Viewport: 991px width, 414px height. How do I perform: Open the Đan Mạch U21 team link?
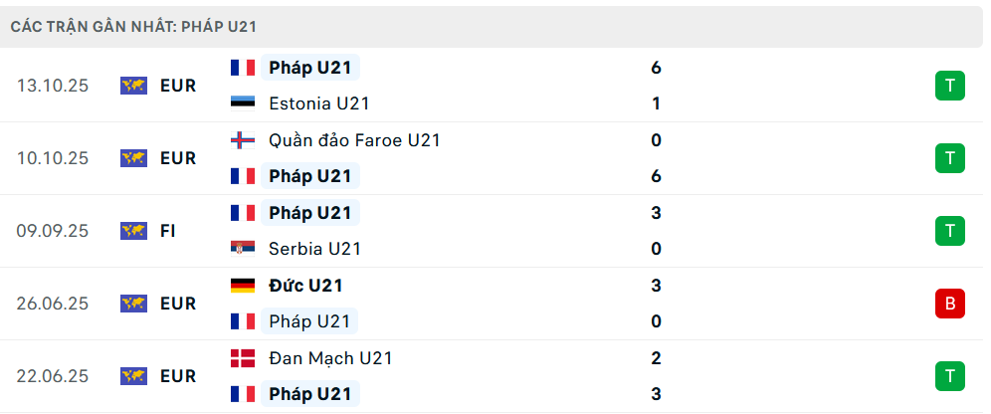330,358
